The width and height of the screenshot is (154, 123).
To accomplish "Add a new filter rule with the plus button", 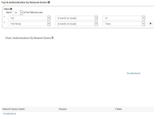I will pyautogui.click(x=150, y=24).
